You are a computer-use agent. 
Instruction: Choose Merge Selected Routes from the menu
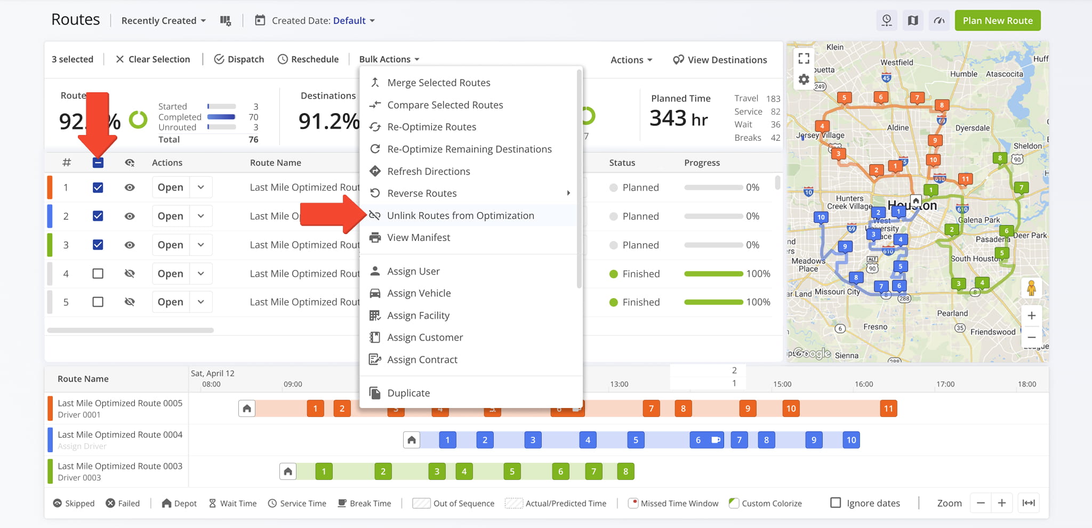[439, 82]
